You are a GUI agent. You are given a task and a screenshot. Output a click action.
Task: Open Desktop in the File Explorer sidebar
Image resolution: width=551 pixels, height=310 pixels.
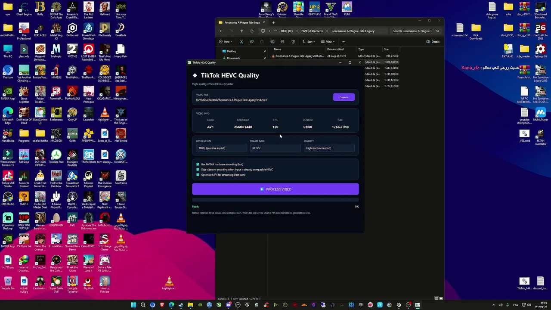coord(231,51)
